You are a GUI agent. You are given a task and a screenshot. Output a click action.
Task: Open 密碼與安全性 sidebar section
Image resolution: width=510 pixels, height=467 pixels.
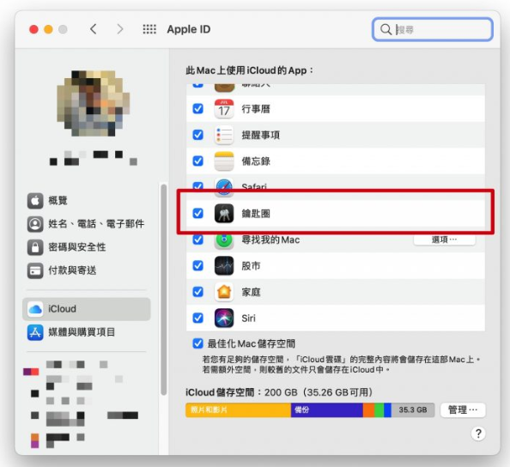[x=86, y=247]
